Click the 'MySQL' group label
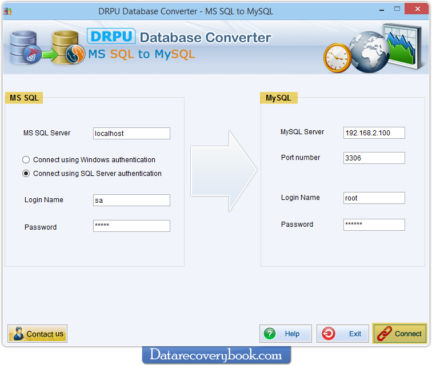Viewport: 432px width, 365px height. (278, 98)
